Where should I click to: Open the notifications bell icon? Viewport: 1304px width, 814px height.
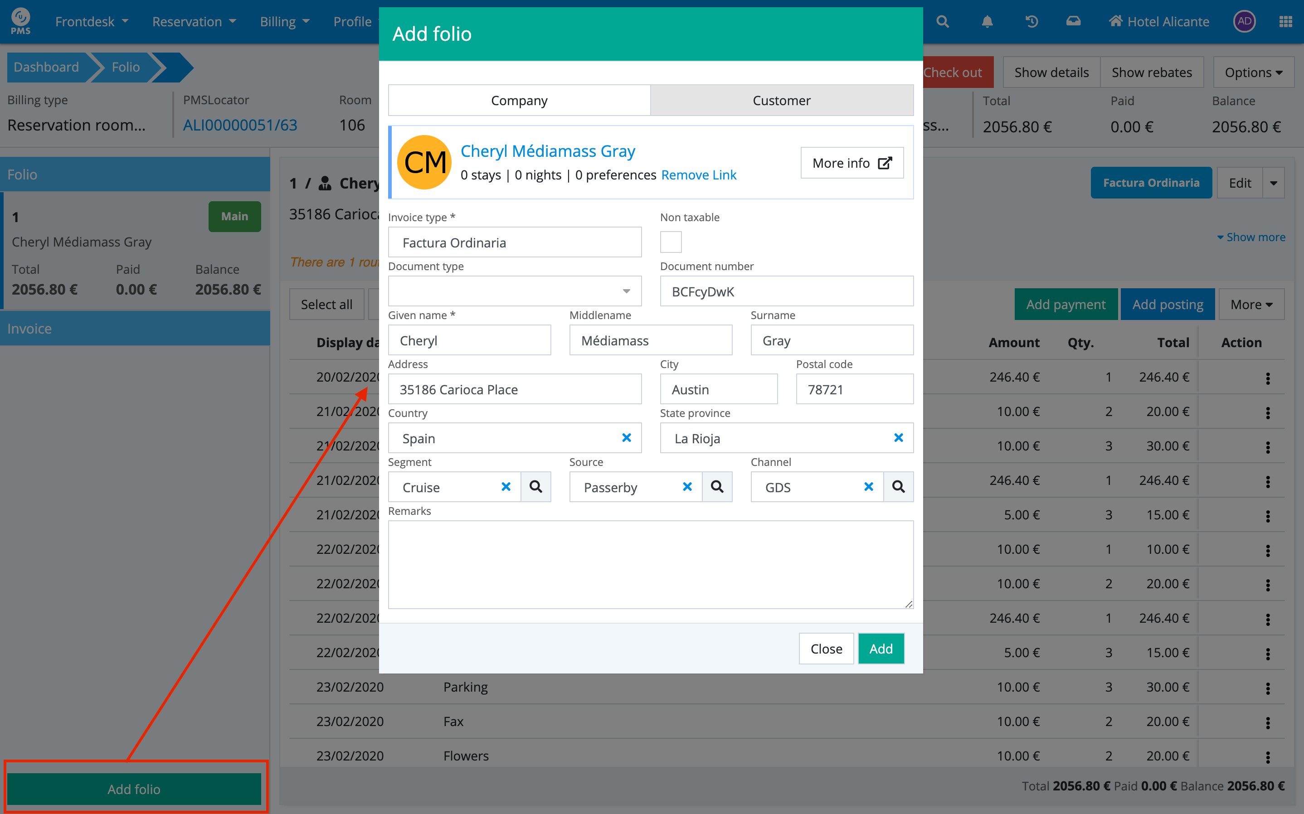click(x=987, y=22)
